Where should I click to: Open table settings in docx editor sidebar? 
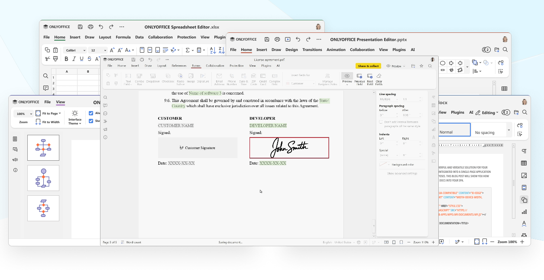click(x=524, y=163)
